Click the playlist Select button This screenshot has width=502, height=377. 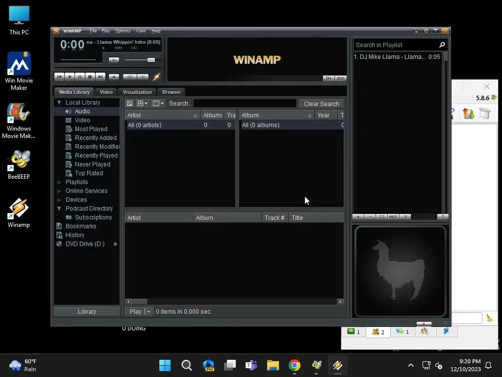click(381, 217)
